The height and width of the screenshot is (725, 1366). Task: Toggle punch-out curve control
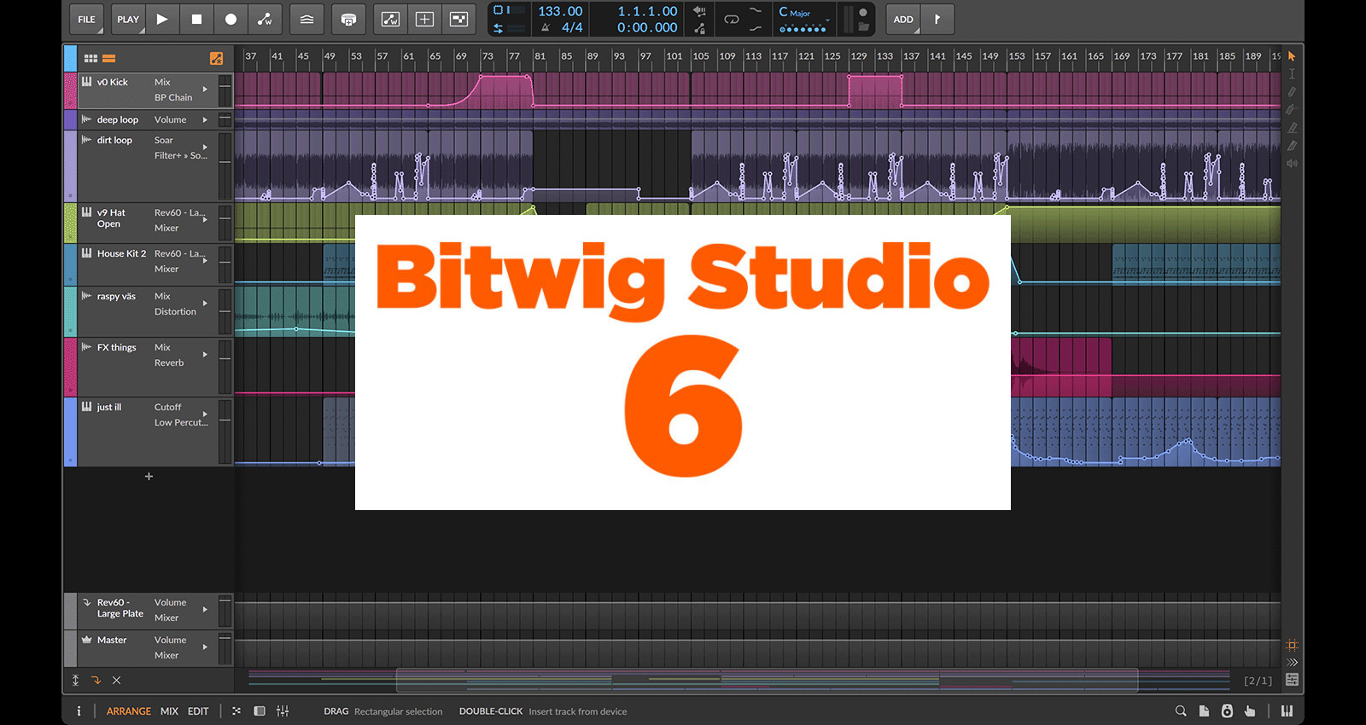(x=756, y=28)
